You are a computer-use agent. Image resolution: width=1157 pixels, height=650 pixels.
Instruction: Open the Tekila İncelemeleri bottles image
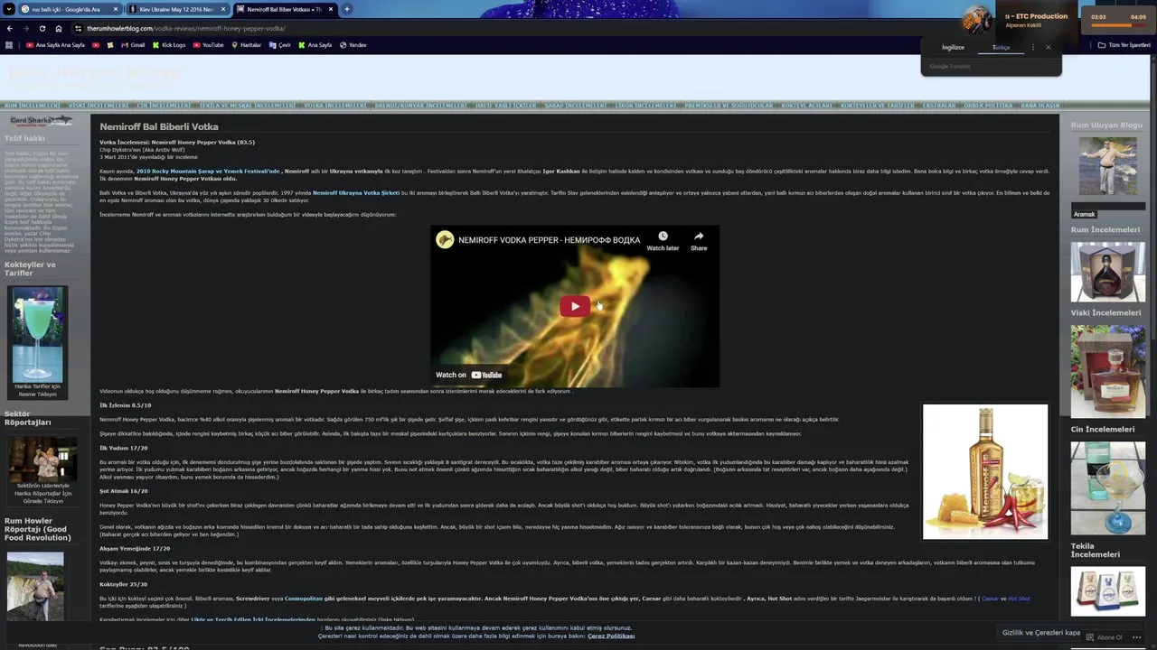1107,590
